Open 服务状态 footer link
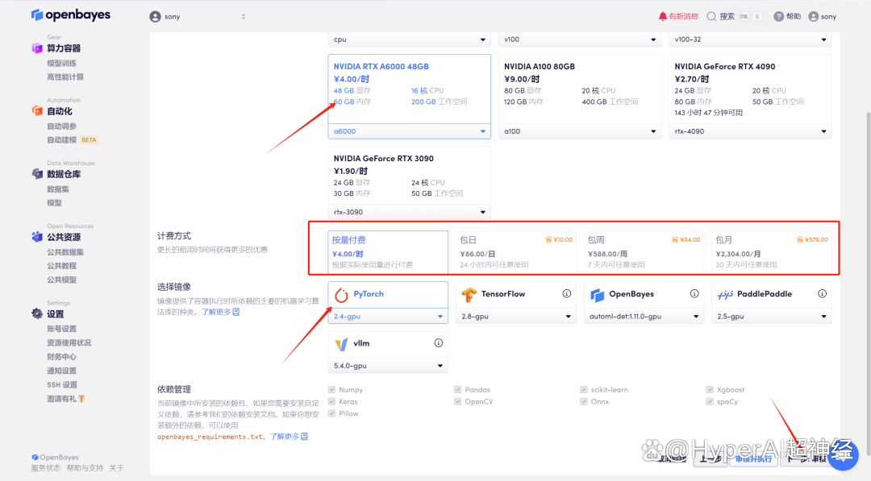The image size is (871, 481). tap(46, 468)
